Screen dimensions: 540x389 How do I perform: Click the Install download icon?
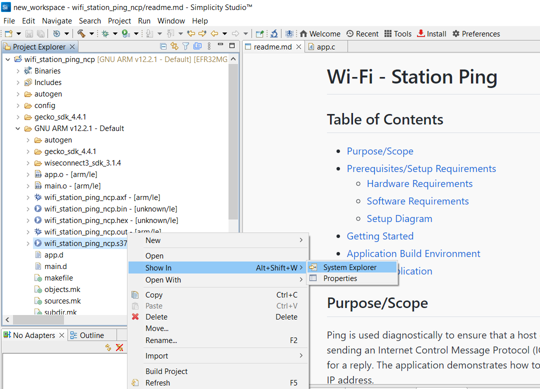coord(421,33)
